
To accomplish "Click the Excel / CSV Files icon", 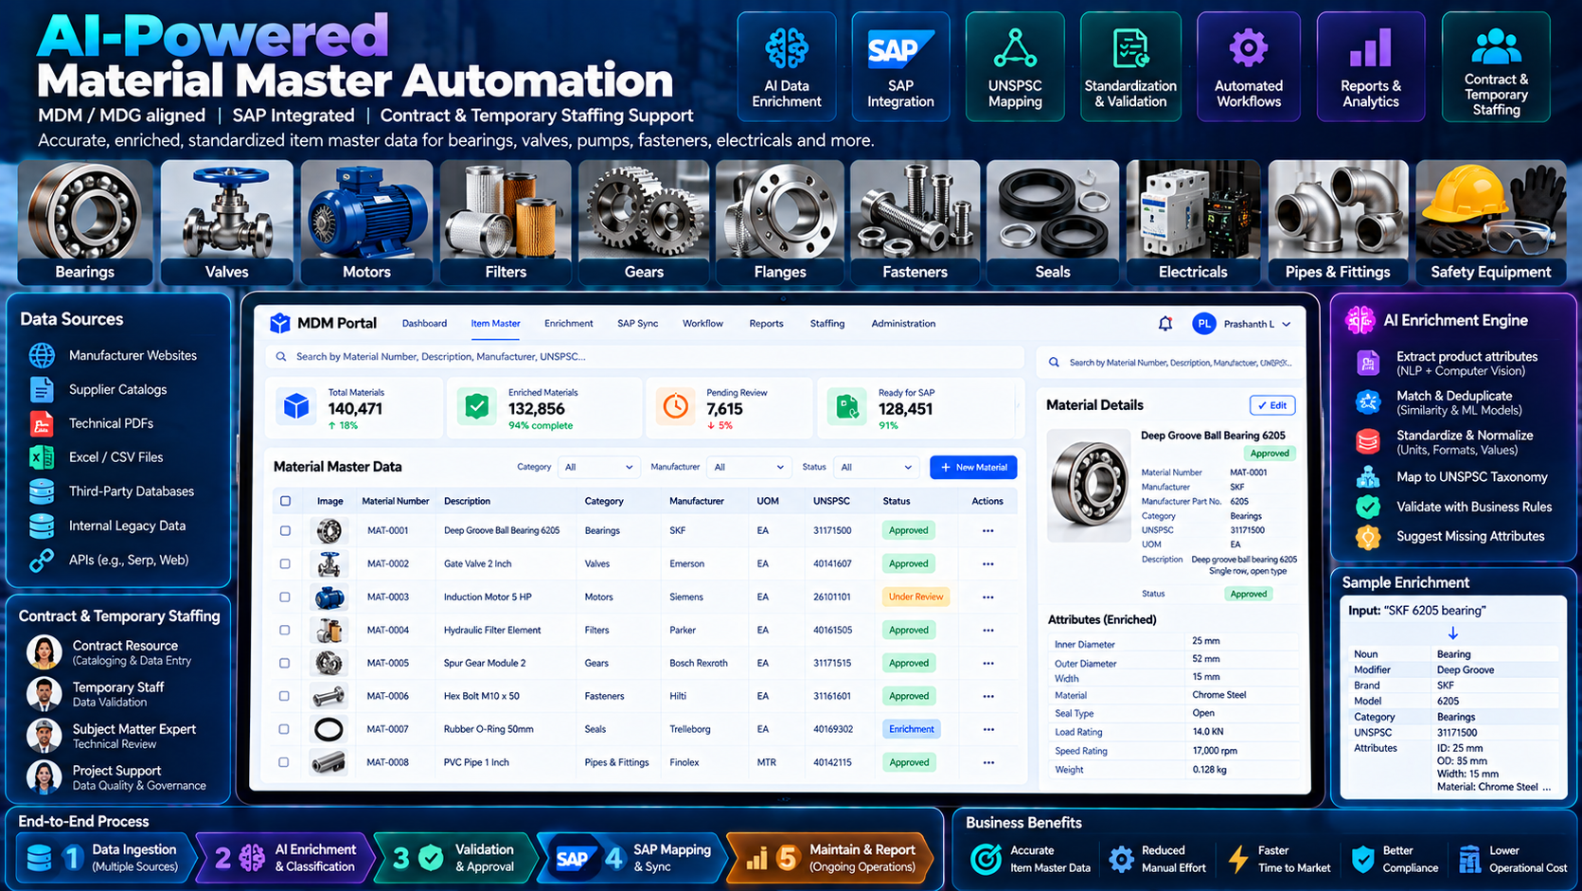I will [42, 457].
